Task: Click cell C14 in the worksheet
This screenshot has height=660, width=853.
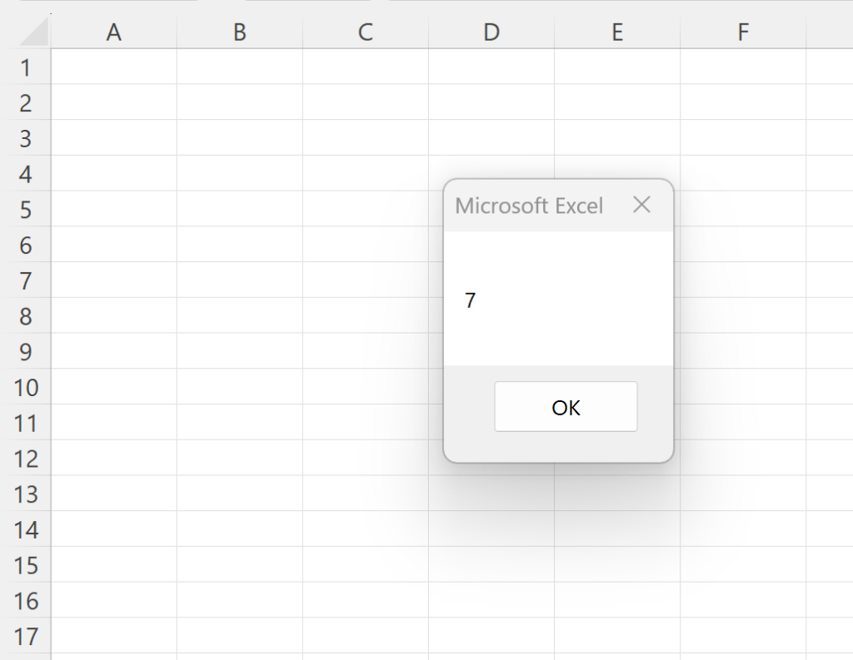Action: click(364, 530)
